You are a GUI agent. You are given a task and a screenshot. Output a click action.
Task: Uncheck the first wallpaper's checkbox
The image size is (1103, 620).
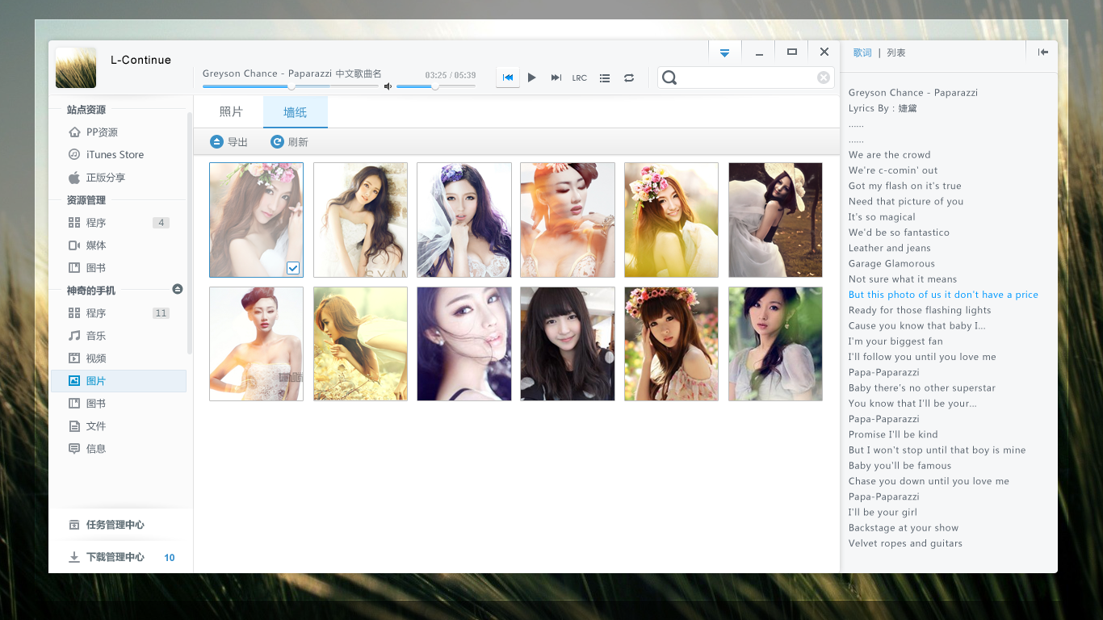(293, 268)
